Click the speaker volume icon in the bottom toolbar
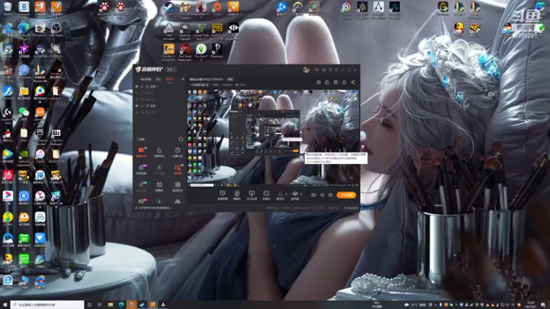550x309 pixels. pos(295,194)
